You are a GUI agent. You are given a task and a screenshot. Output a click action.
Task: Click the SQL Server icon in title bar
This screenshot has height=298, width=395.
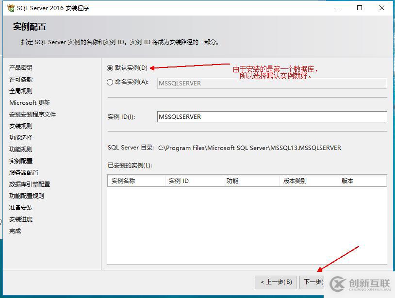point(11,8)
